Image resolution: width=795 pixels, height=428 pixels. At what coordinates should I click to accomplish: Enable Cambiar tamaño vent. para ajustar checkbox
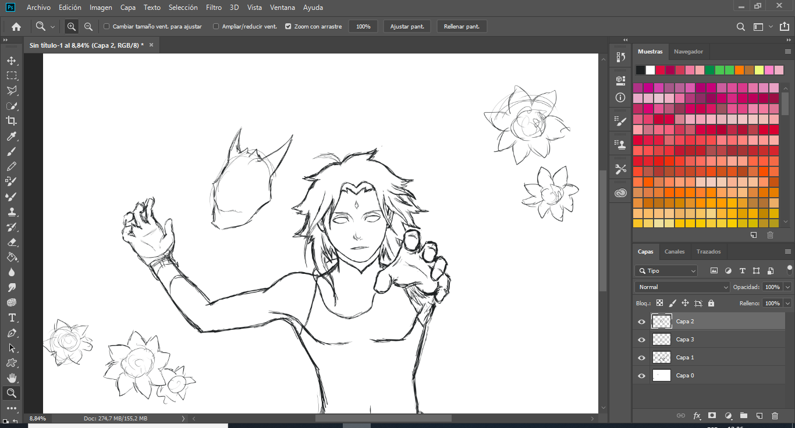[x=107, y=27]
